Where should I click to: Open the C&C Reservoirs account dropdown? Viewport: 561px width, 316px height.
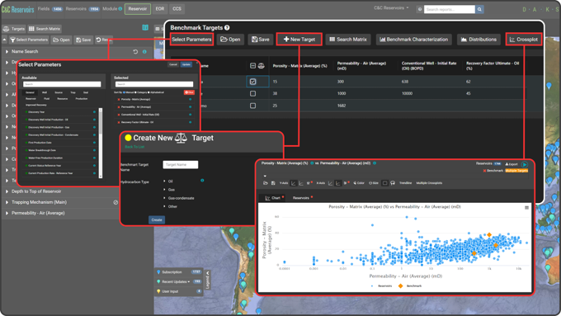391,8
